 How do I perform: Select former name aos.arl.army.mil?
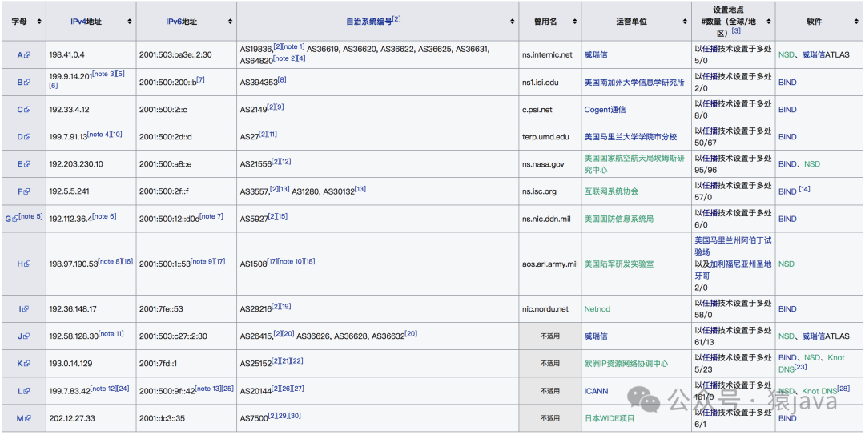pos(550,264)
